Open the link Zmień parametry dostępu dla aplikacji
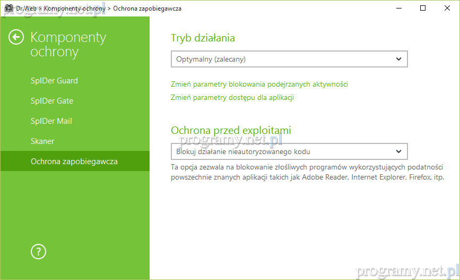The height and width of the screenshot is (280, 460). [x=232, y=97]
